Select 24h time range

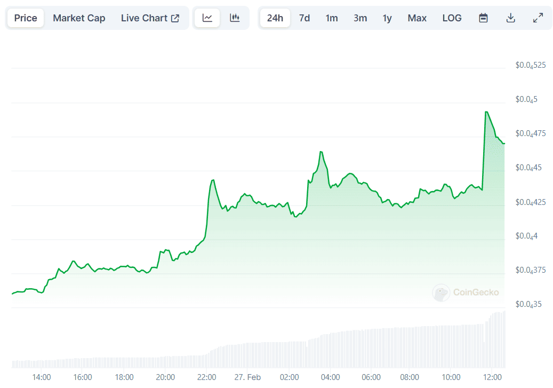275,18
